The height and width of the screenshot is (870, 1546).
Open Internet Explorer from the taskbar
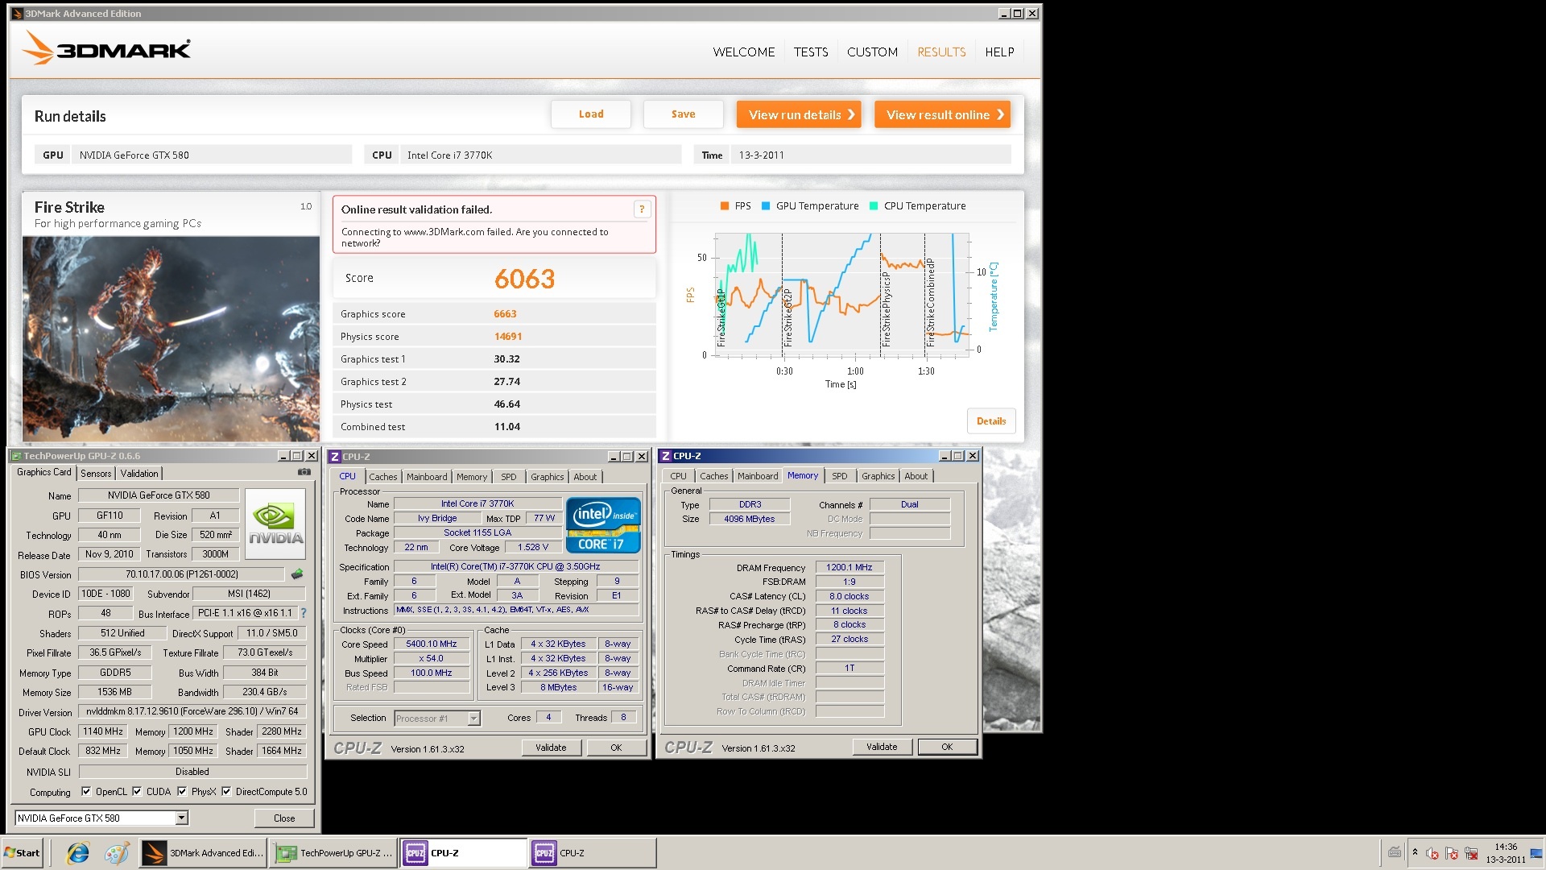78,853
